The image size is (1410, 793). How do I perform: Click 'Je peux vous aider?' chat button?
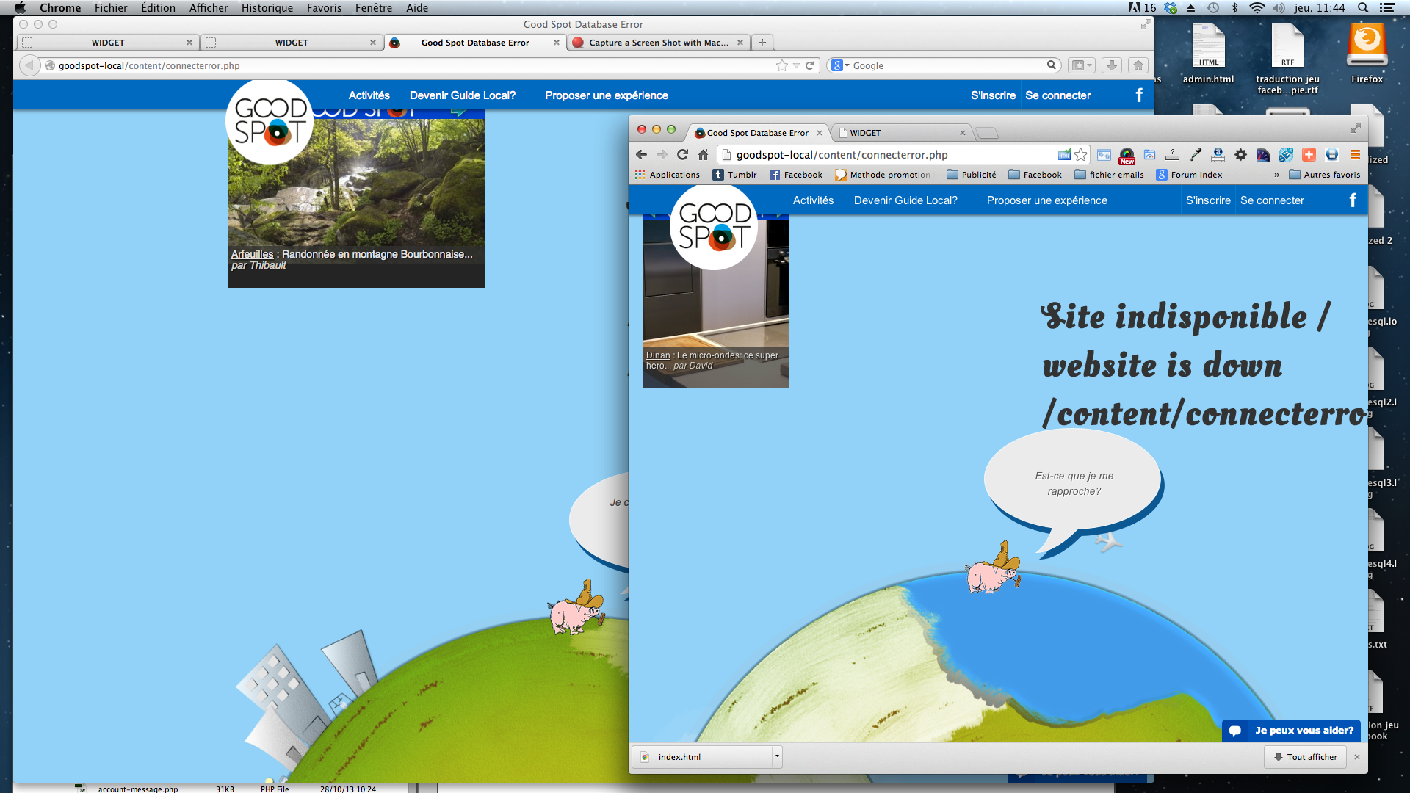1291,731
